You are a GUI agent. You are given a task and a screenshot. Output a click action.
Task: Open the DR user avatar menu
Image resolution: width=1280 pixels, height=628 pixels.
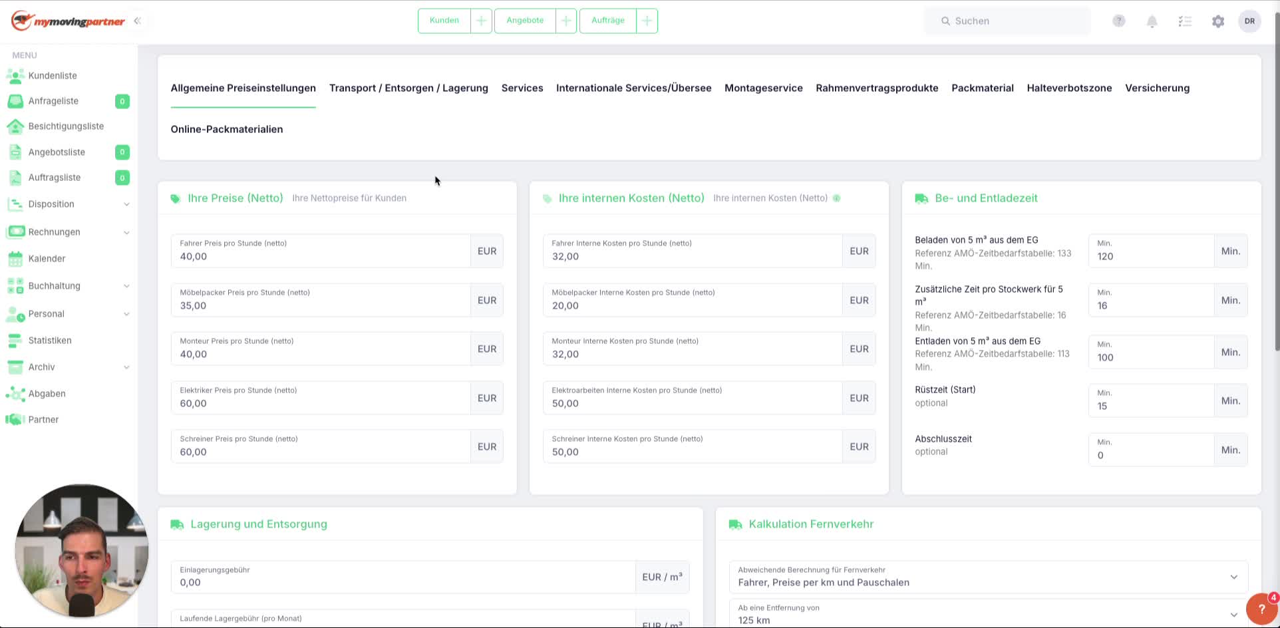coord(1250,21)
